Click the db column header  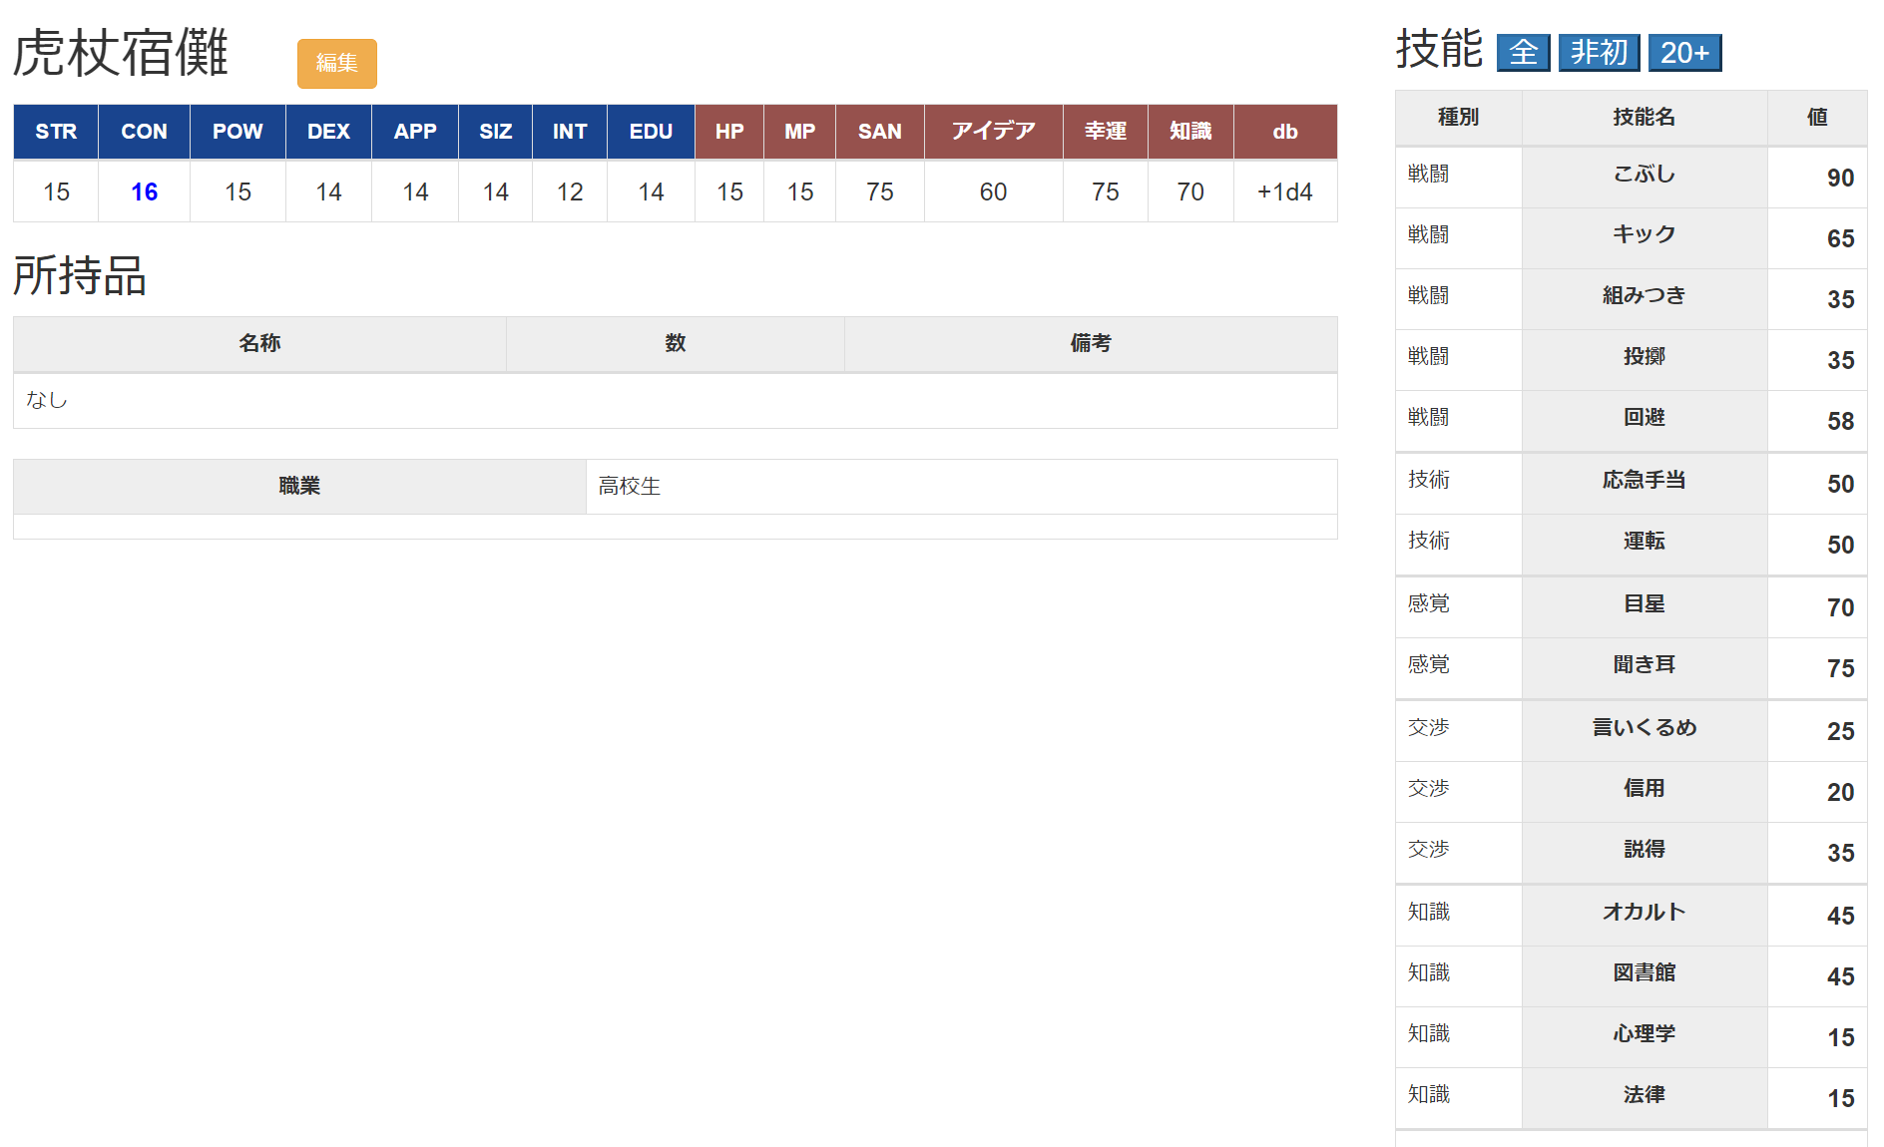[x=1285, y=132]
